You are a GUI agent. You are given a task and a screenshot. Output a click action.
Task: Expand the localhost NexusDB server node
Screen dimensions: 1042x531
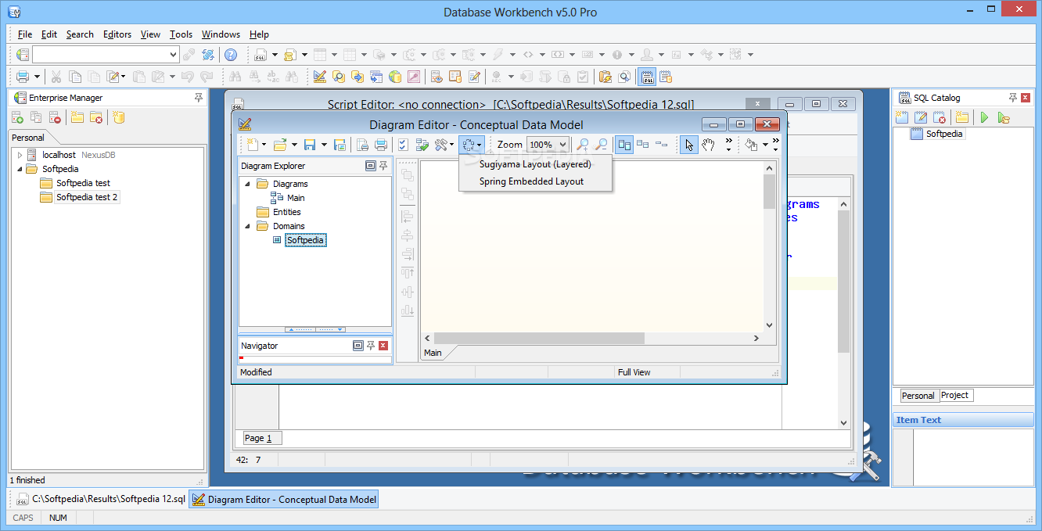[20, 155]
